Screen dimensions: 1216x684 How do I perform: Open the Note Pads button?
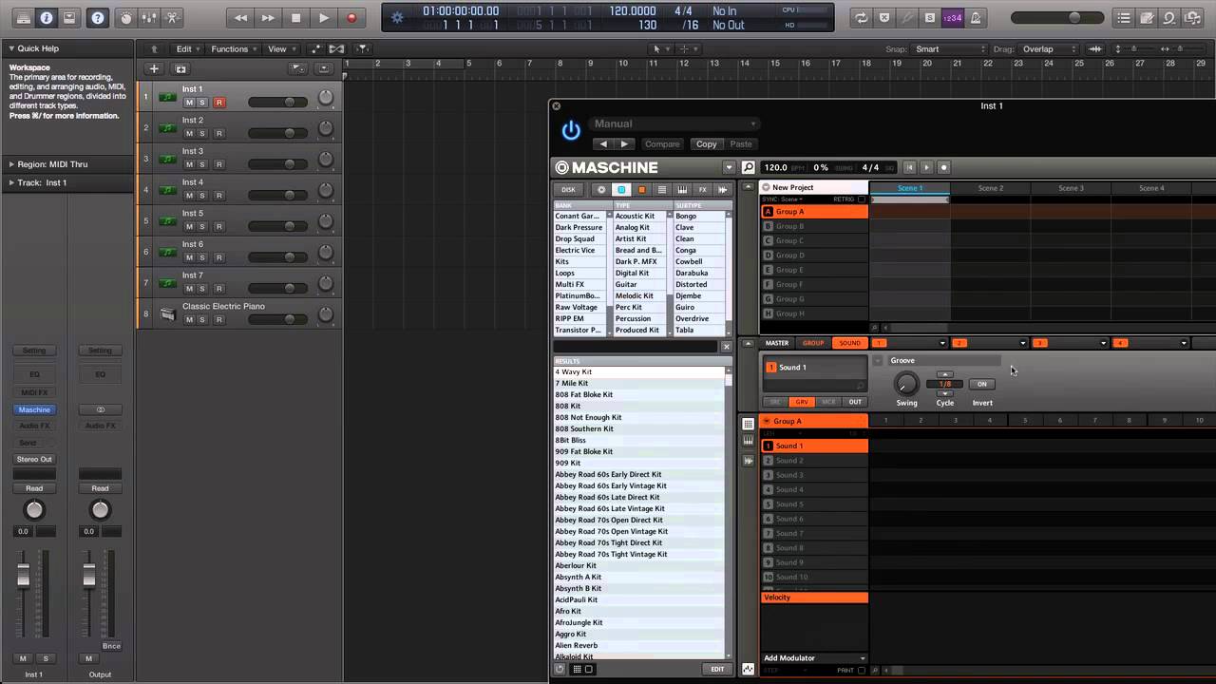pos(1147,17)
